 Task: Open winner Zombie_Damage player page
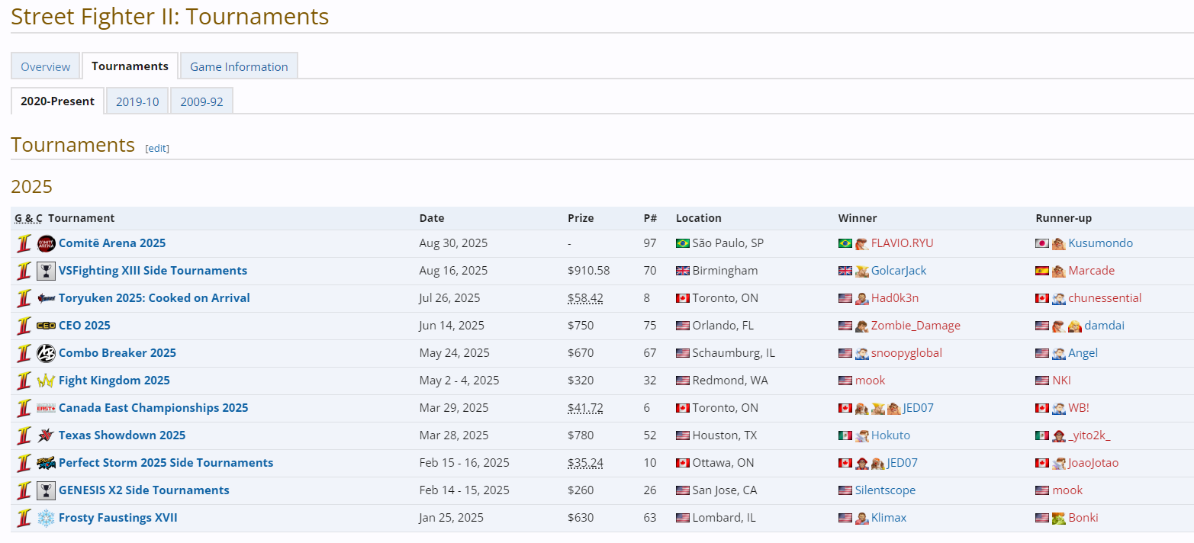coord(916,326)
